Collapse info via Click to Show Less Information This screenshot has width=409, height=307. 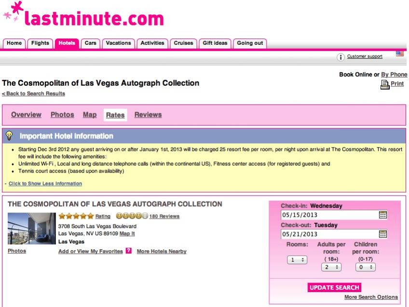[45, 184]
